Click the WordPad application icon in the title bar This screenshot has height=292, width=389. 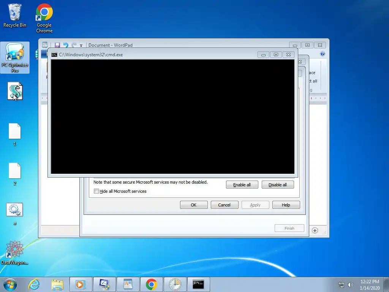45,45
